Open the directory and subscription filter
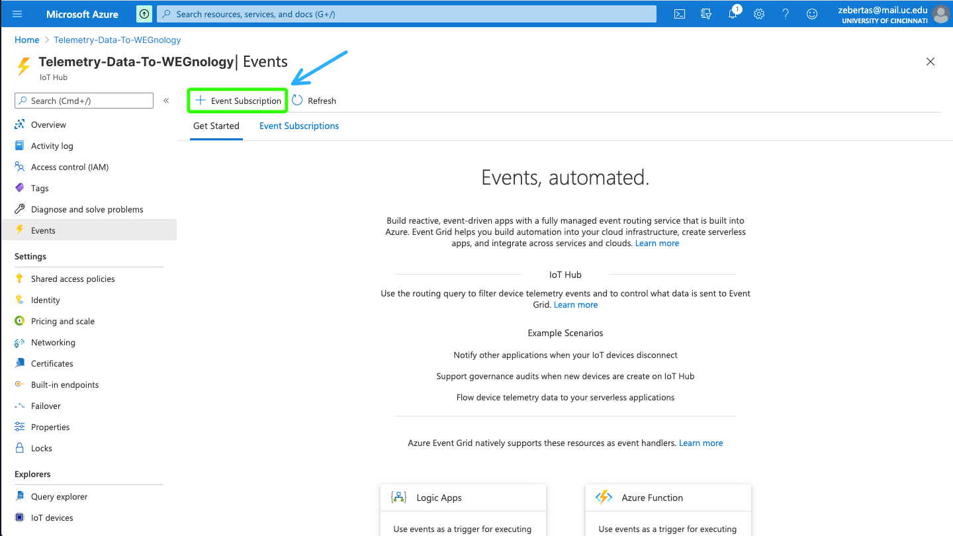The image size is (953, 536). point(706,13)
